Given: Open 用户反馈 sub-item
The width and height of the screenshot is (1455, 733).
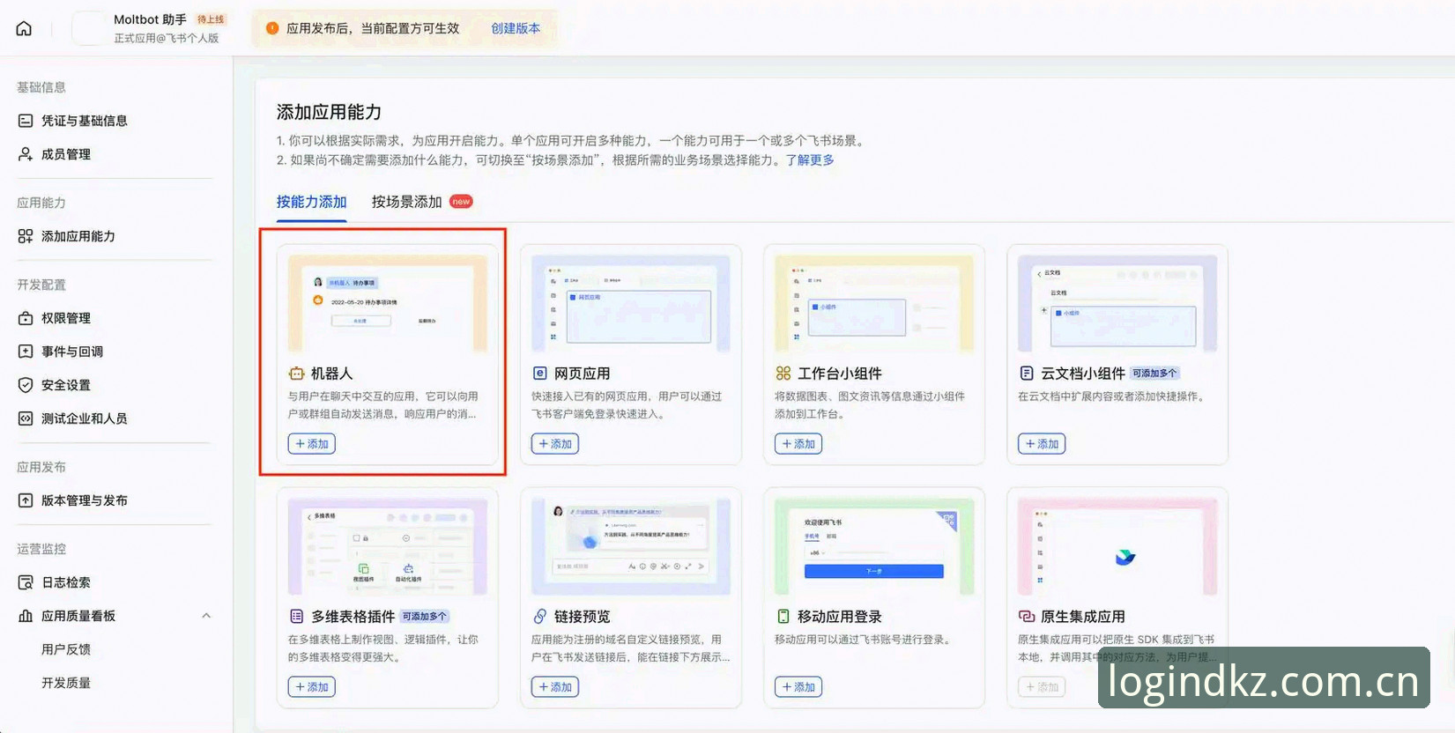Looking at the screenshot, I should point(66,649).
